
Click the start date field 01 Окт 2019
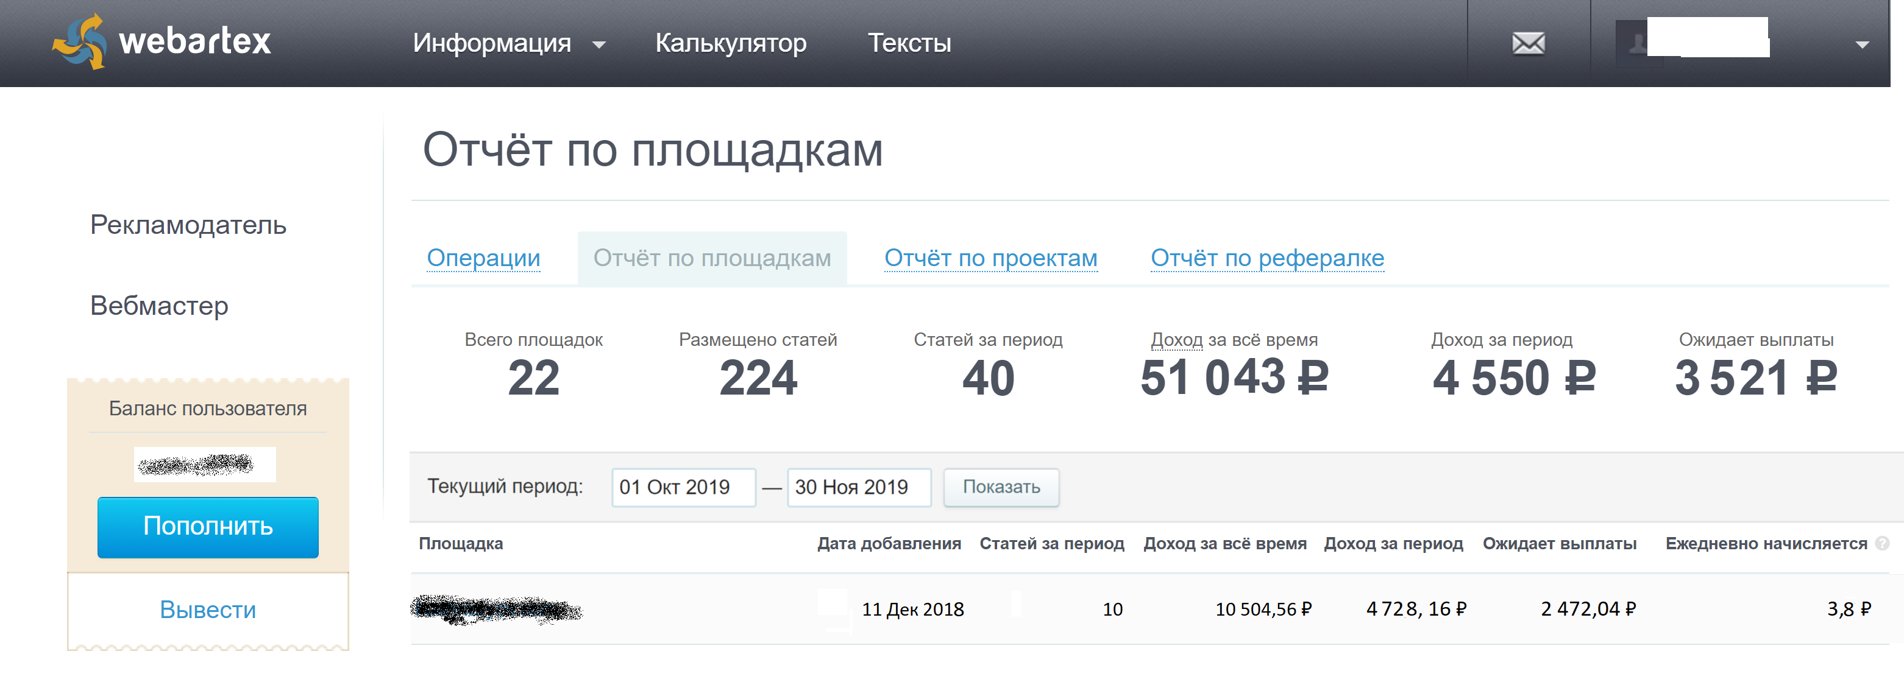point(683,487)
